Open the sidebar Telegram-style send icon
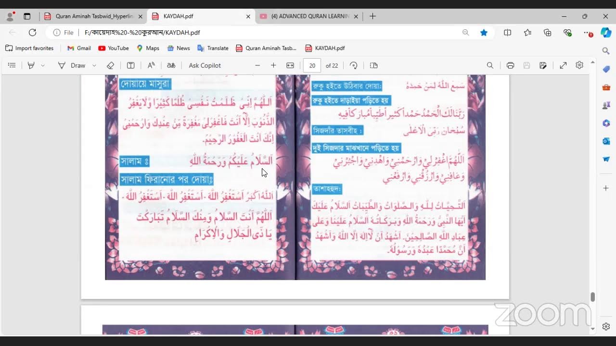This screenshot has width=616, height=346. (606, 159)
